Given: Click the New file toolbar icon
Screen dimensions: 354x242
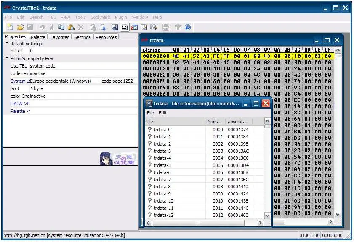Looking at the screenshot, I should [10, 27].
